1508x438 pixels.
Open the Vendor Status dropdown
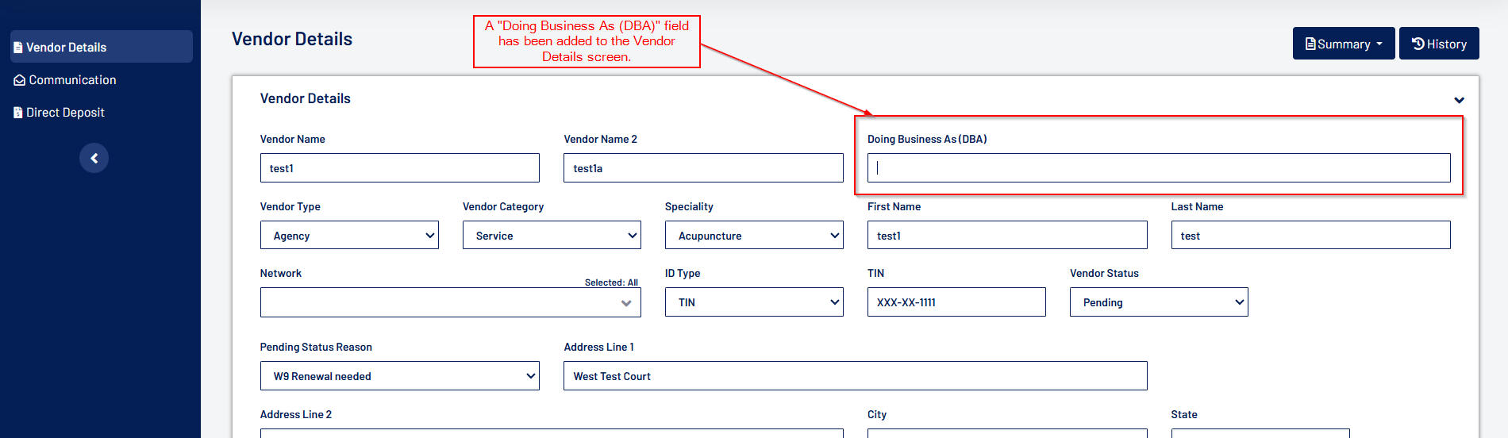(x=1158, y=302)
